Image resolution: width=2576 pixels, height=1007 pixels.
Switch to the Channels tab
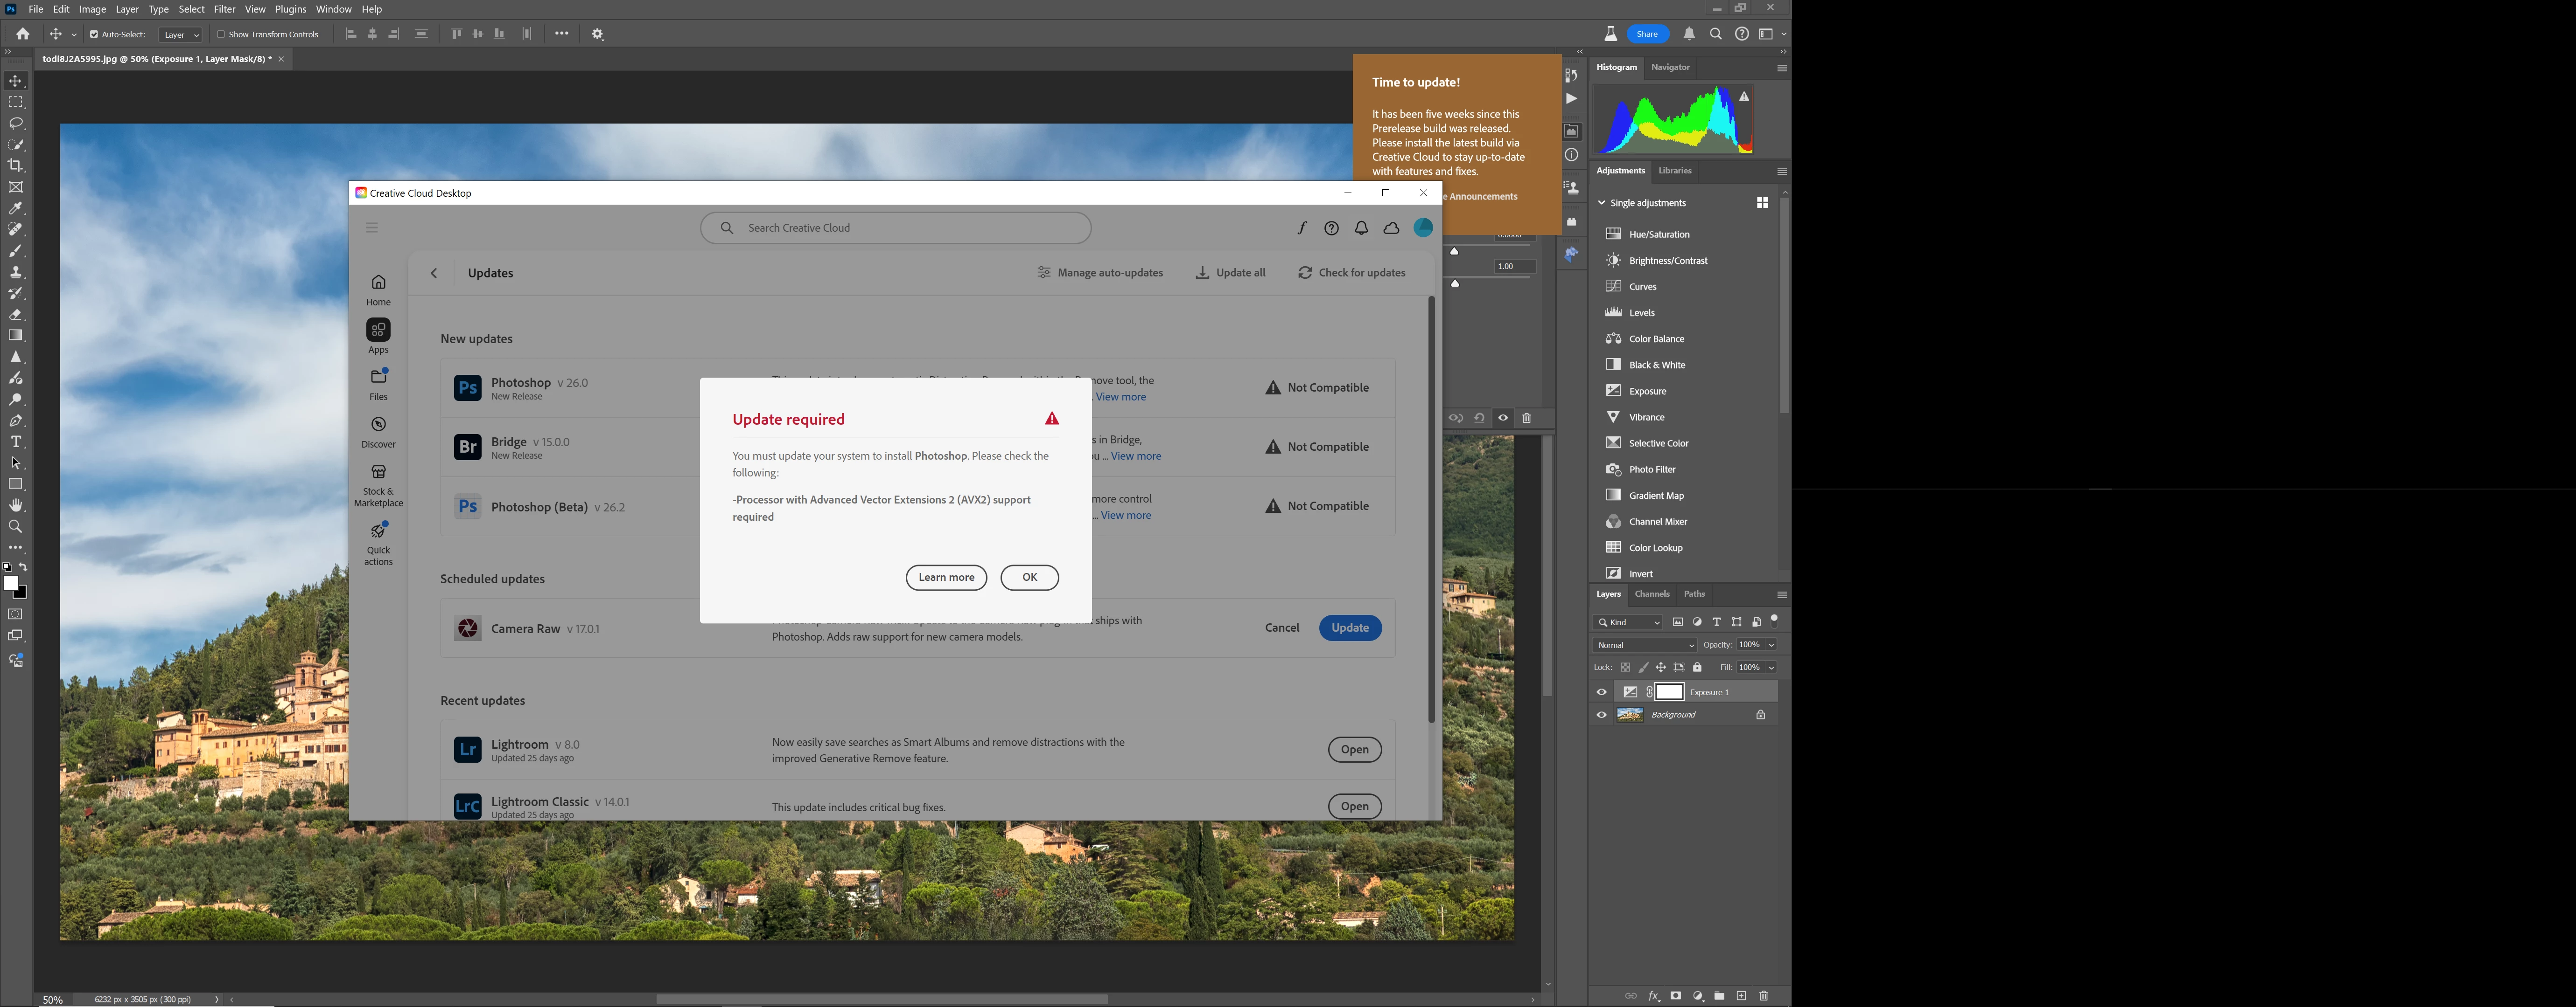coord(1651,594)
